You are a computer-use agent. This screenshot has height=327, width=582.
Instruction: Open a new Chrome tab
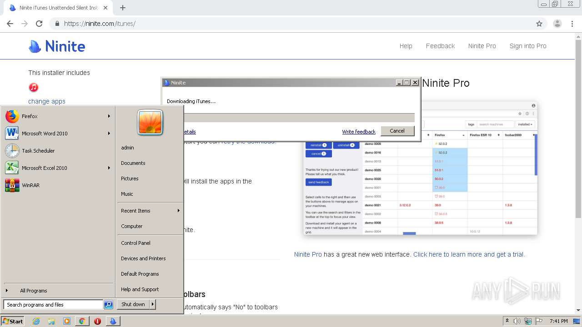[x=122, y=8]
